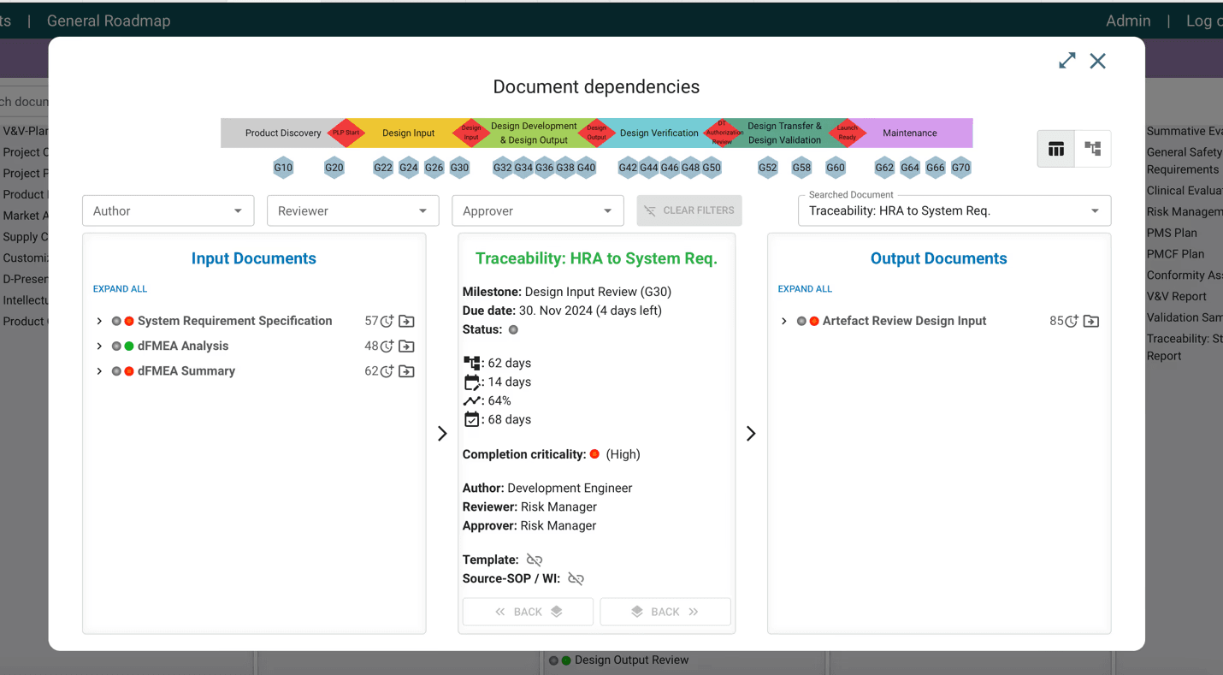Click the dependency-tree duration icon (62 days)
Image resolution: width=1223 pixels, height=675 pixels.
coord(471,364)
